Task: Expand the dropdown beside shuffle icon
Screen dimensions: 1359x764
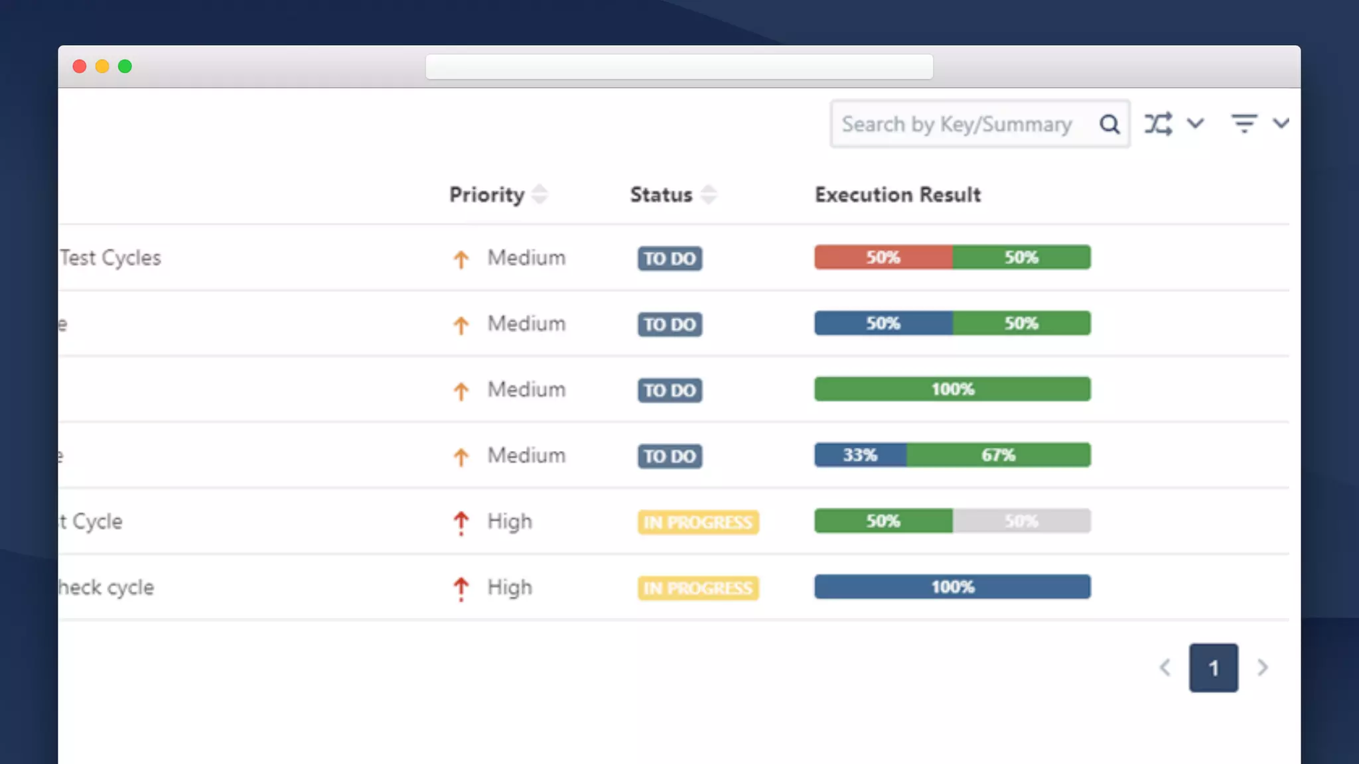Action: 1195,123
